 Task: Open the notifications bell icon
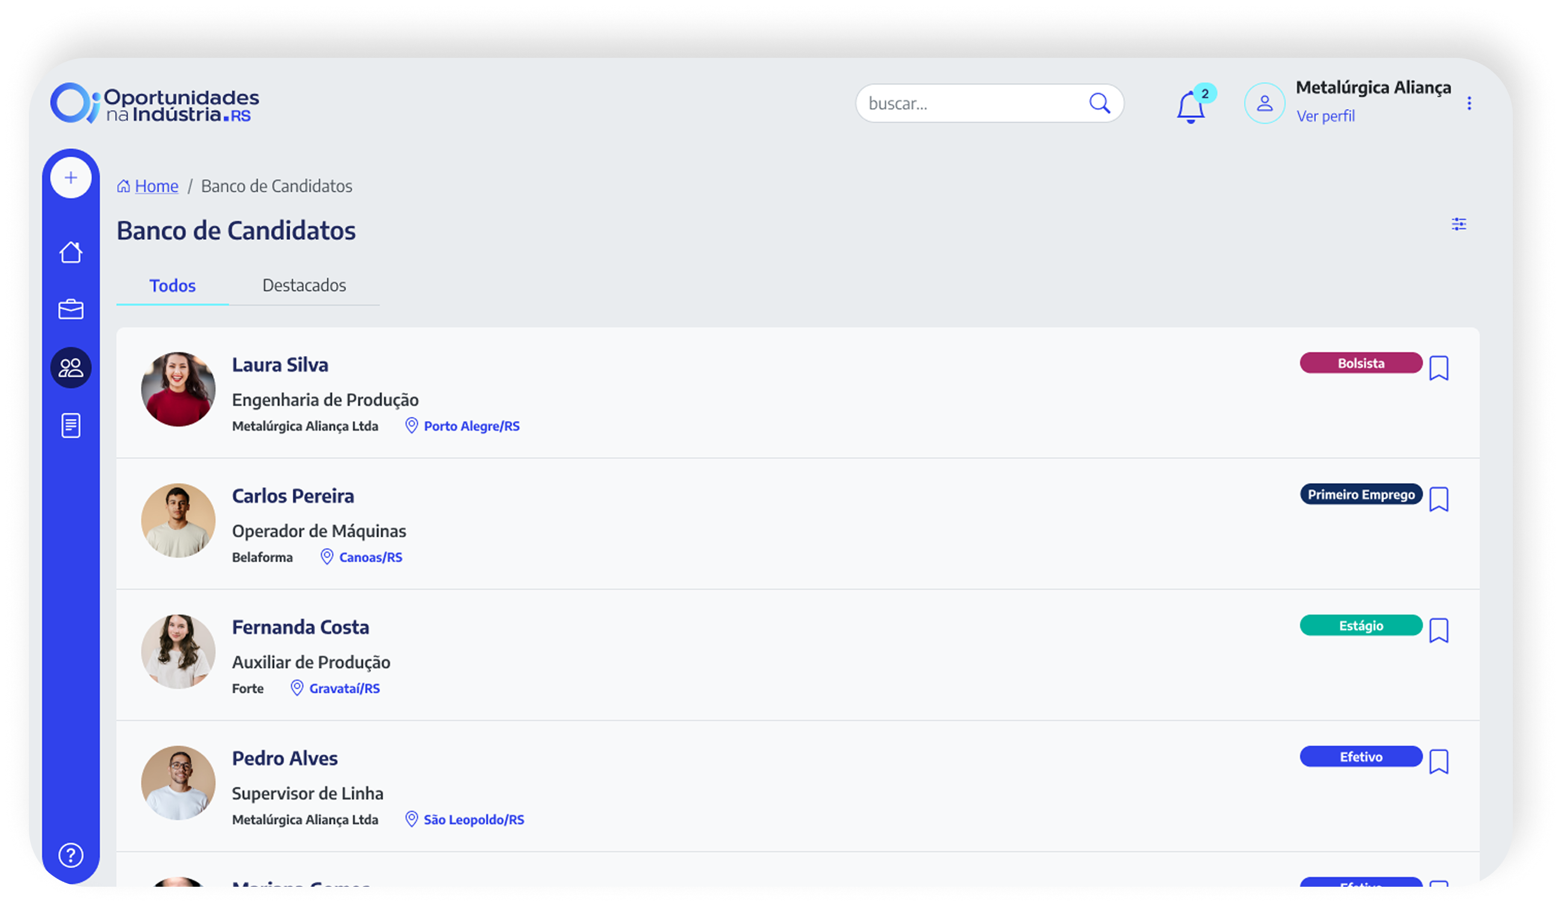click(1190, 107)
